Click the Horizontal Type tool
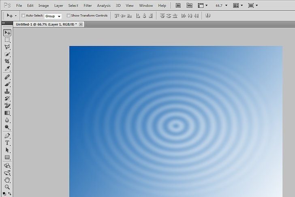The height and width of the screenshot is (197, 295). tap(7, 143)
